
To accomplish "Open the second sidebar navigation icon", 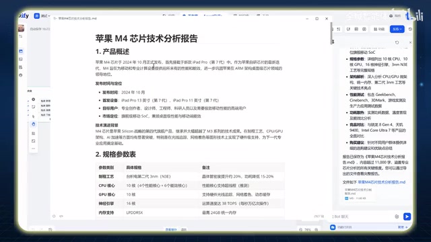I will click(x=21, y=59).
